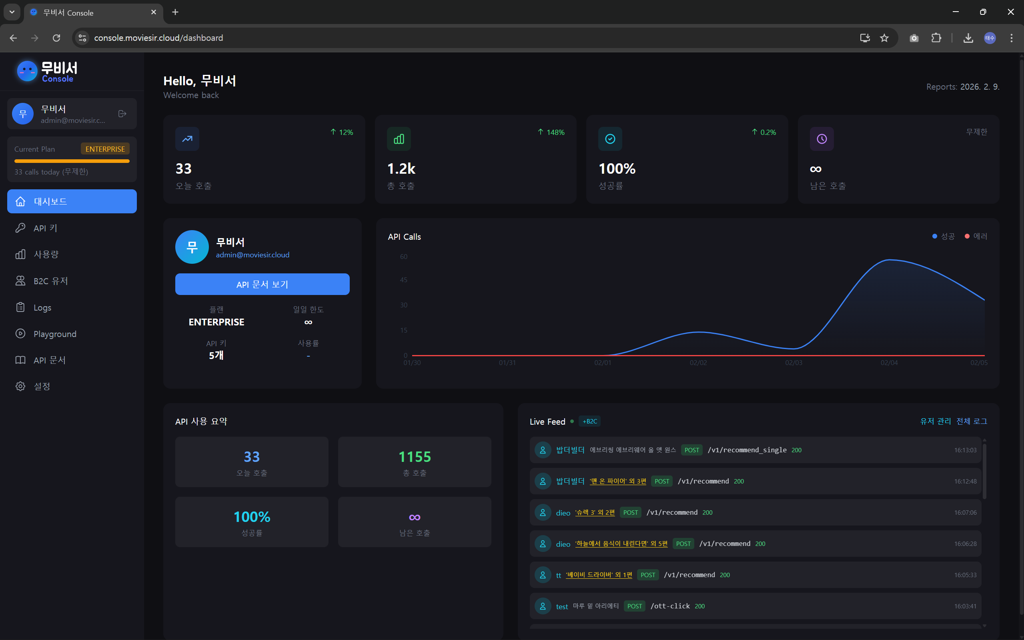The image size is (1024, 640).
Task: Bookmark this page with star icon
Action: (884, 38)
